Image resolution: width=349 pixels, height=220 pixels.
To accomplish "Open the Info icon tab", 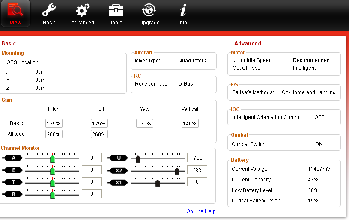I will (x=183, y=14).
